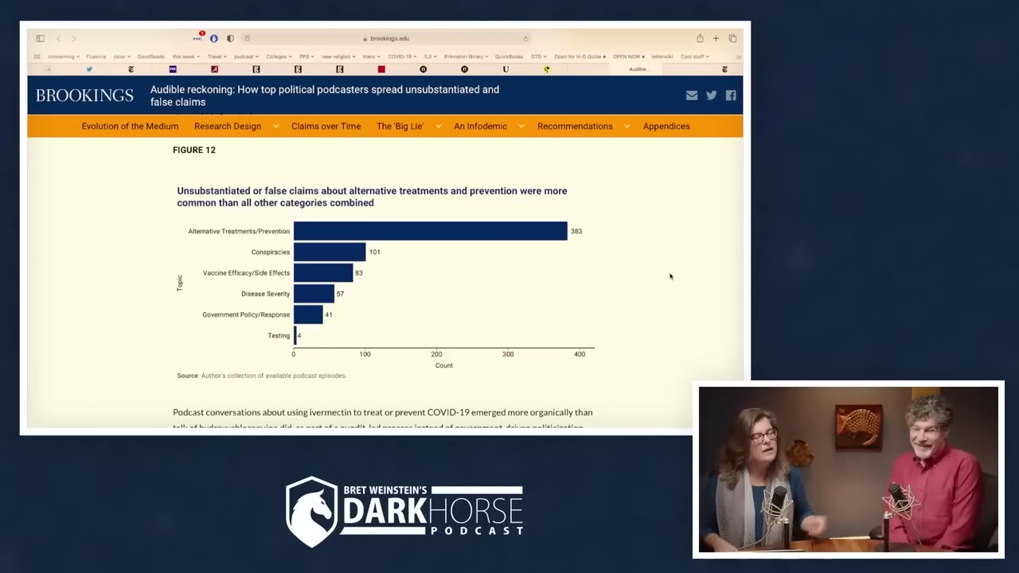This screenshot has height=573, width=1019.
Task: Open the Share button in Safari toolbar
Action: 700,38
